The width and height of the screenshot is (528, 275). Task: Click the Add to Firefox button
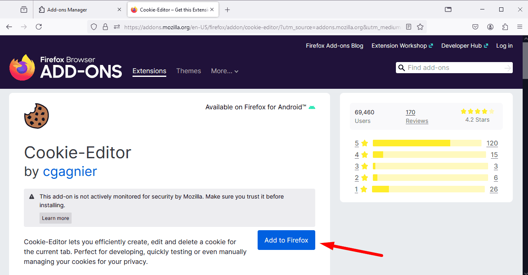286,240
